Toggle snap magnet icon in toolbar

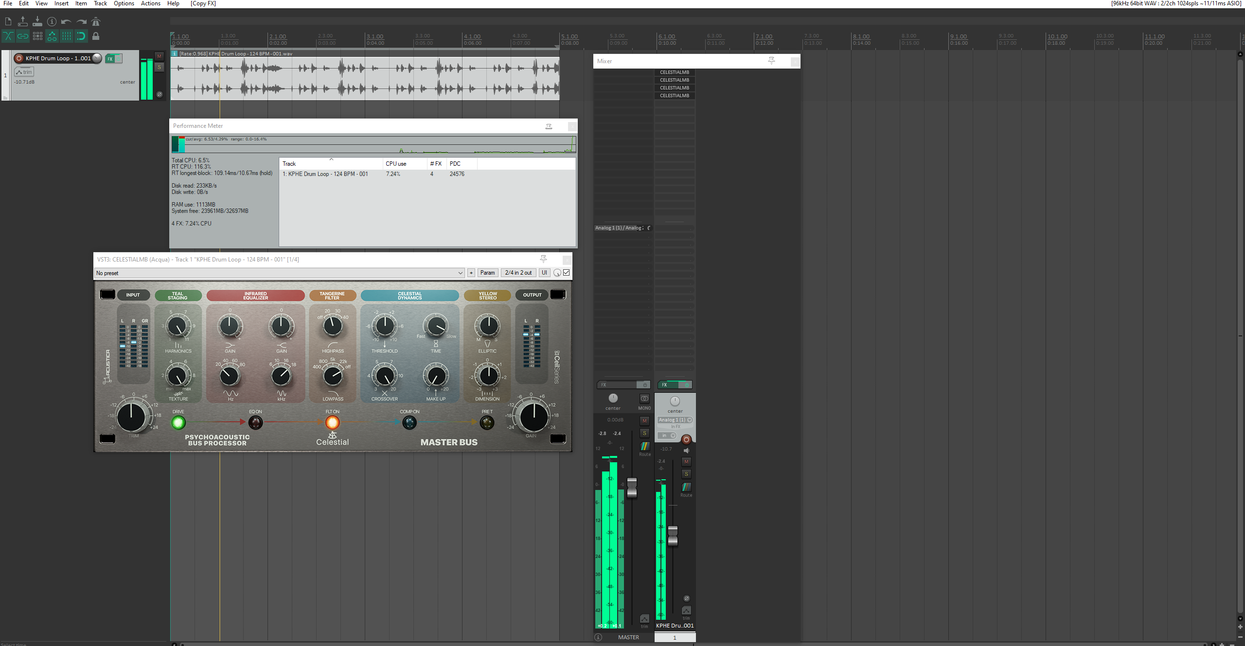81,36
